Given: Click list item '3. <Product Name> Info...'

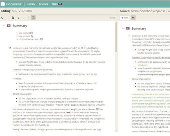Looking at the screenshot, I should pos(28,39).
